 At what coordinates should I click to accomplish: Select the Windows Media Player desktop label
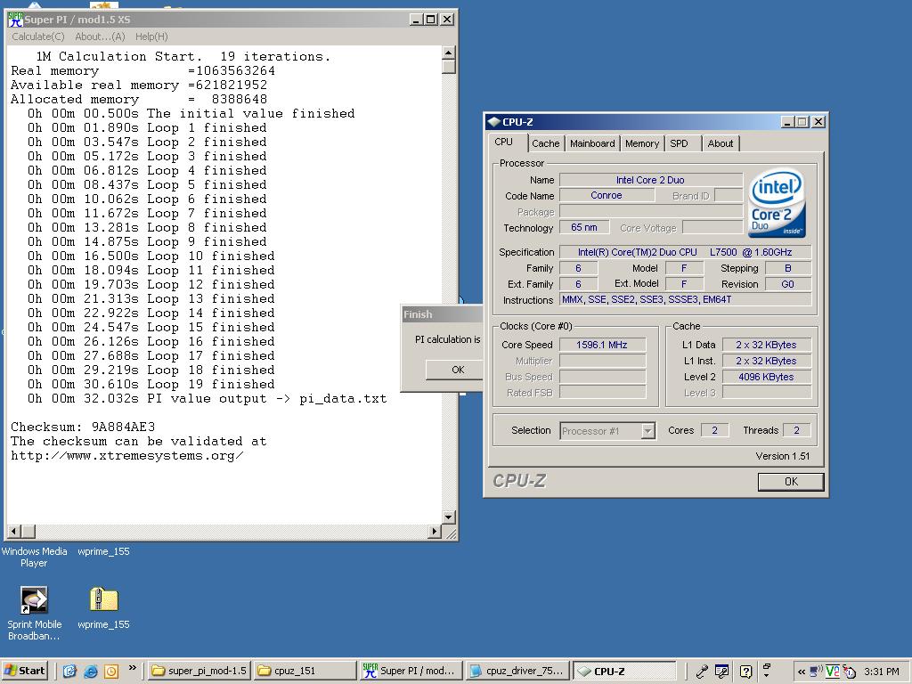pyautogui.click(x=34, y=558)
